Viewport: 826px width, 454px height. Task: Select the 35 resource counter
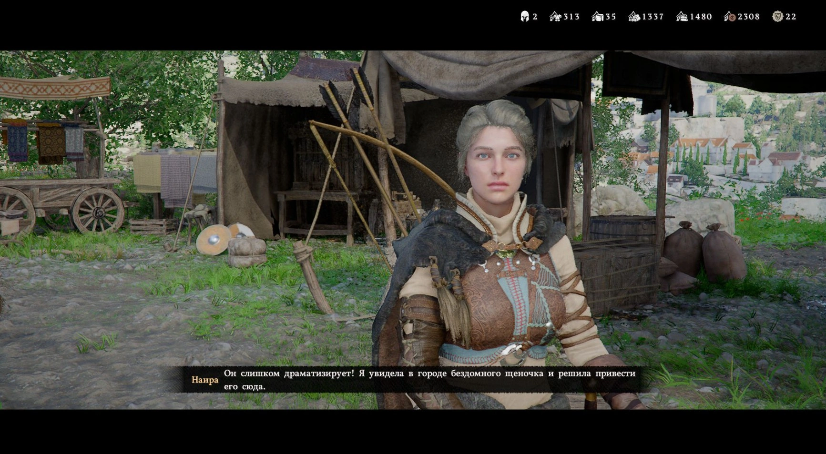pyautogui.click(x=611, y=17)
